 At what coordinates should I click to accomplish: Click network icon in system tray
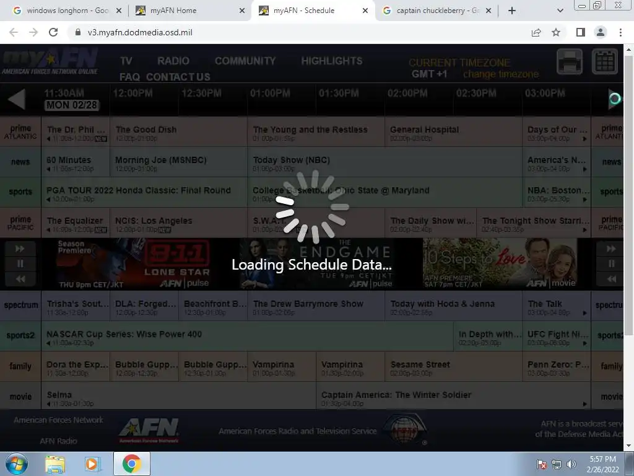(x=557, y=464)
